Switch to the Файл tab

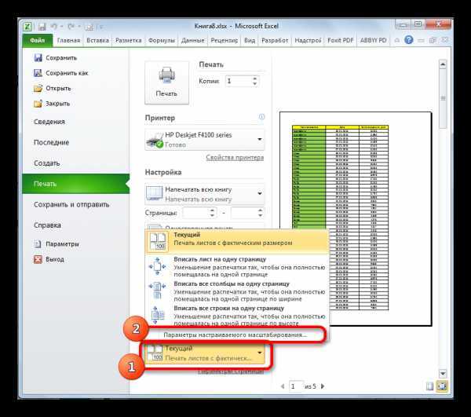click(x=38, y=40)
